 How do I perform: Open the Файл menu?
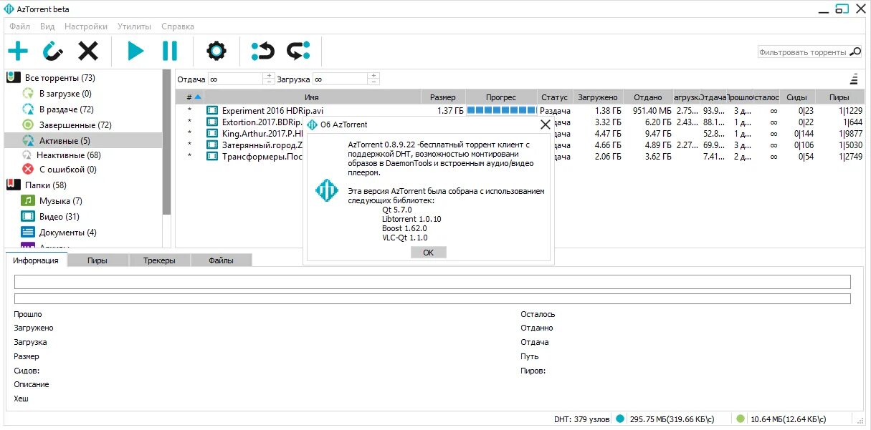pos(20,26)
